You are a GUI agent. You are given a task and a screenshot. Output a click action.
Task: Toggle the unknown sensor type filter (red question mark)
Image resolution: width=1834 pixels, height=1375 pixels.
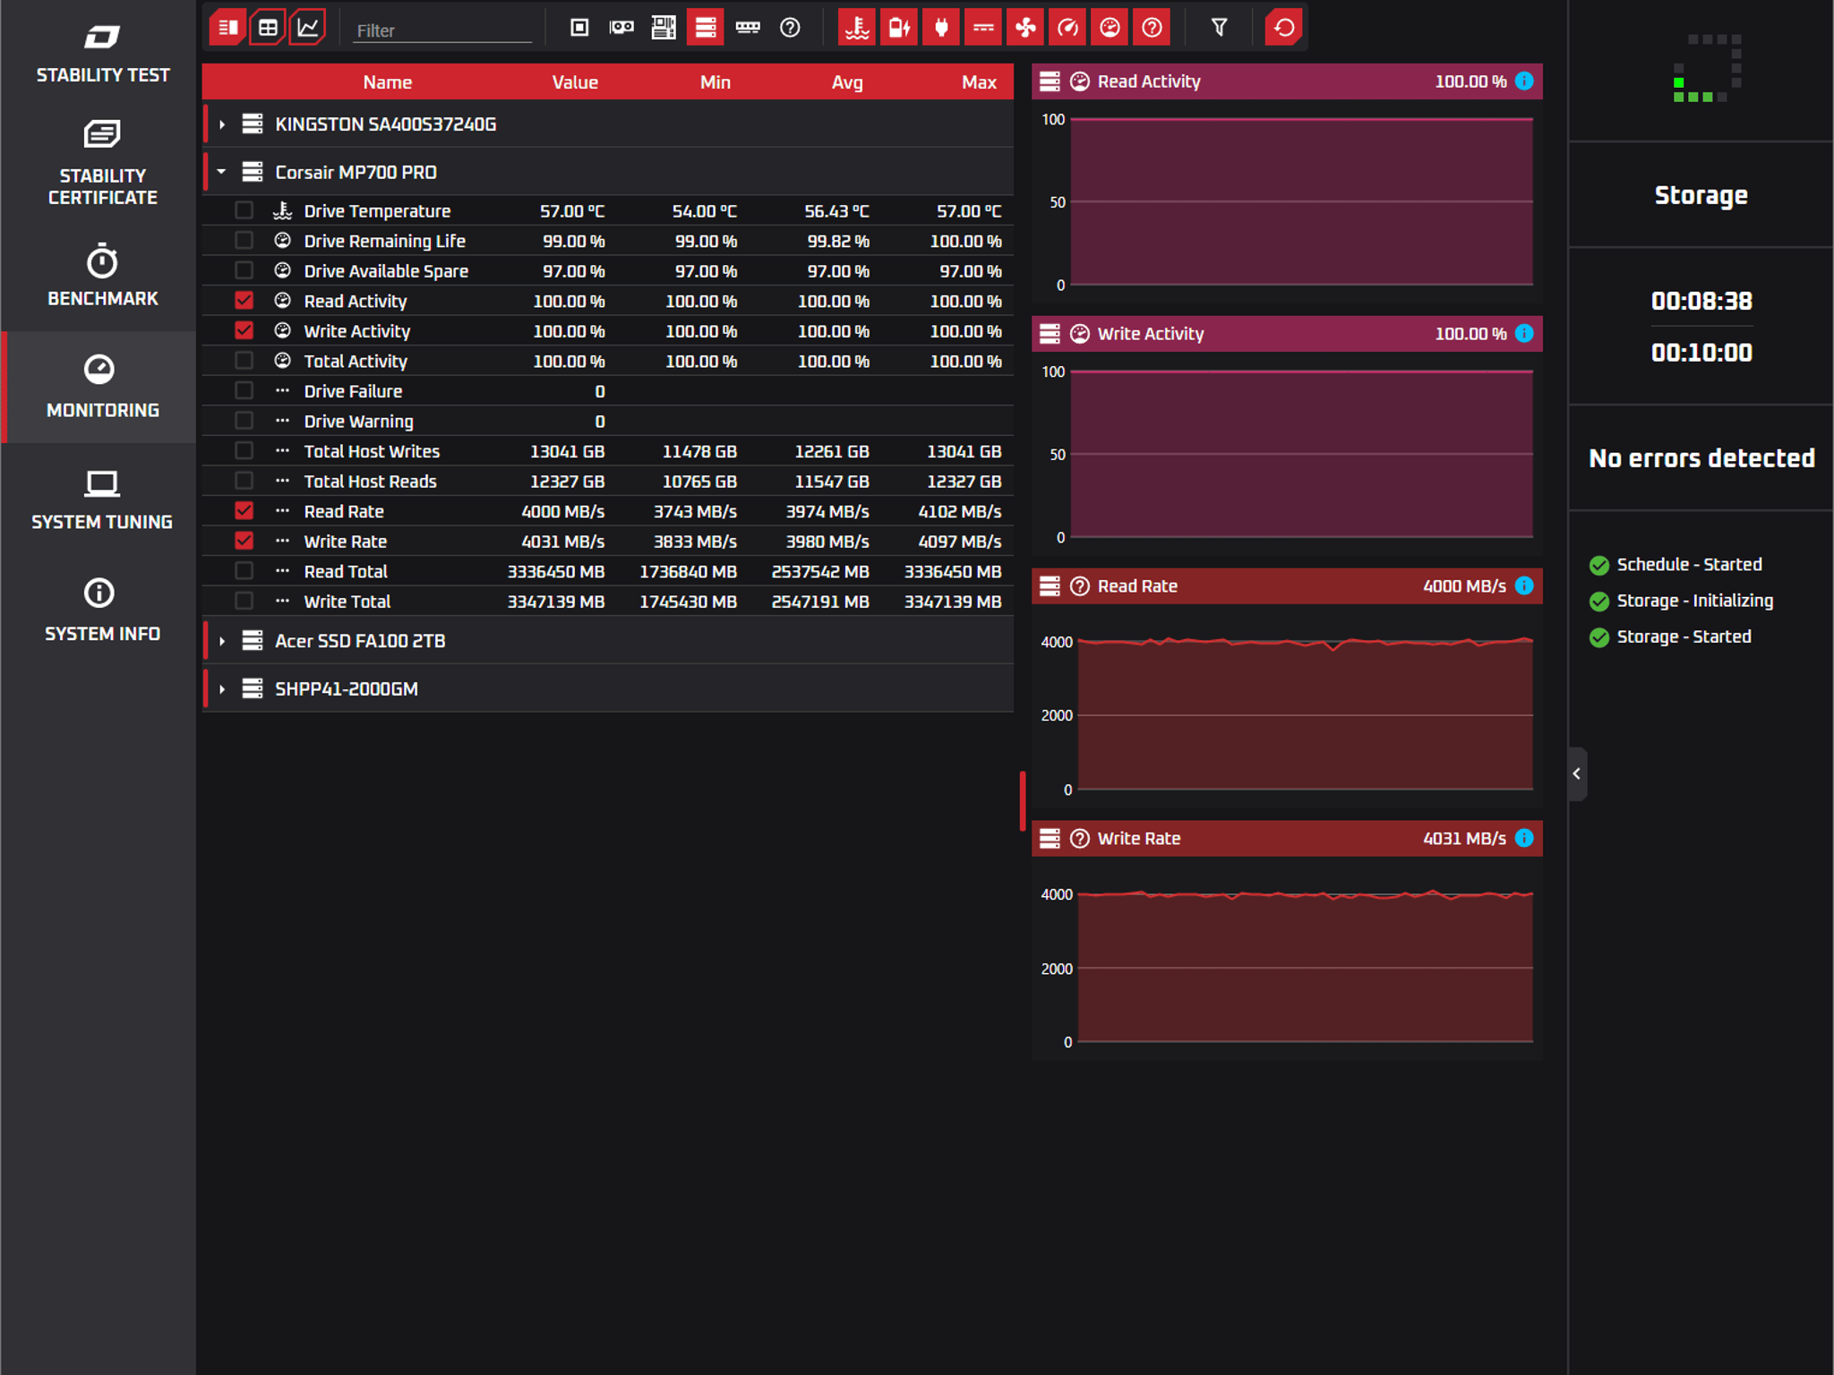1152,28
